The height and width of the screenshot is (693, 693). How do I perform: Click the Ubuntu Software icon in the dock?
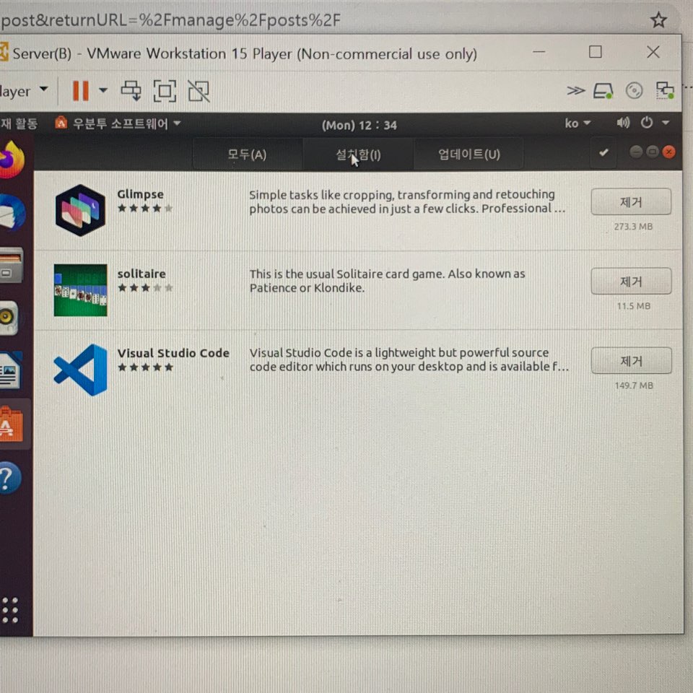[12, 424]
